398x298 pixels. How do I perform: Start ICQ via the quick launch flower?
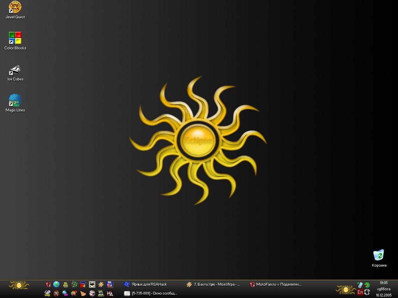coord(74,284)
